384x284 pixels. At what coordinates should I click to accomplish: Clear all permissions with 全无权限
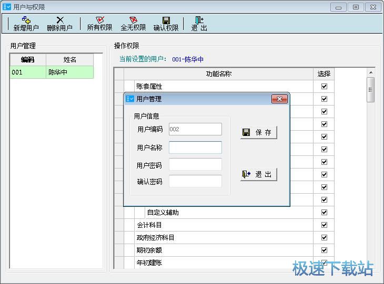pos(133,24)
